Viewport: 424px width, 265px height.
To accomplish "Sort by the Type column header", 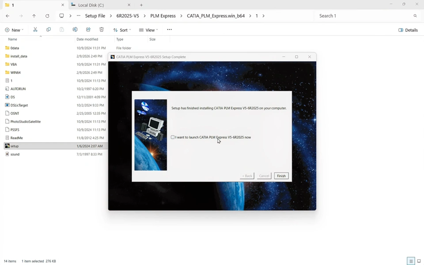I will point(132,39).
